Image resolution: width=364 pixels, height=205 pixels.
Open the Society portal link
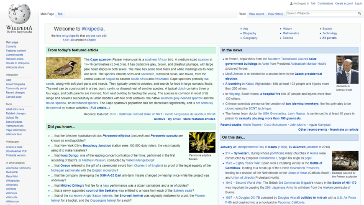pyautogui.click(x=327, y=29)
